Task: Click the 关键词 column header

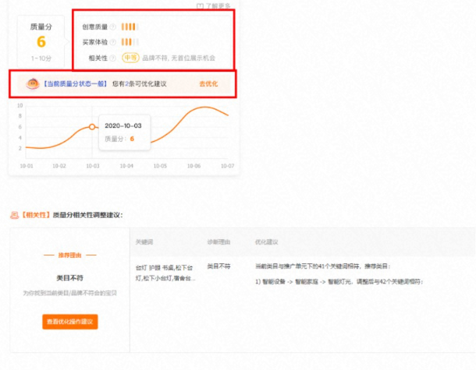Action: pyautogui.click(x=144, y=241)
